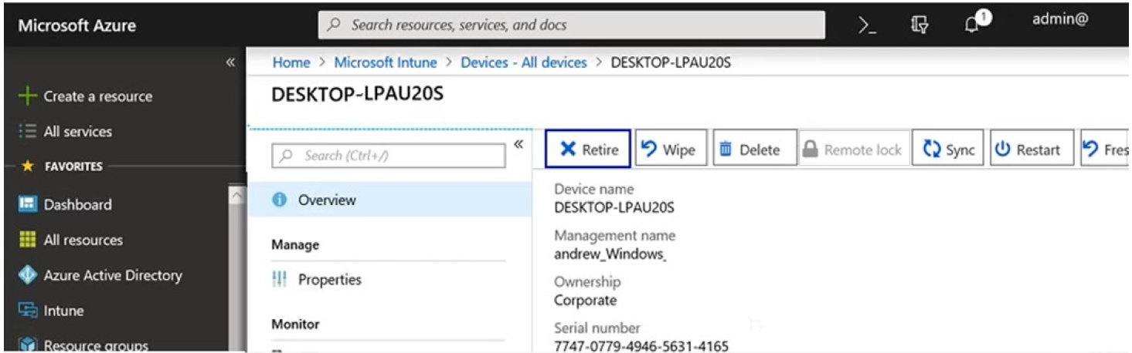The width and height of the screenshot is (1132, 353).
Task: Click the Dashboard icon in sidebar
Action: 28,204
